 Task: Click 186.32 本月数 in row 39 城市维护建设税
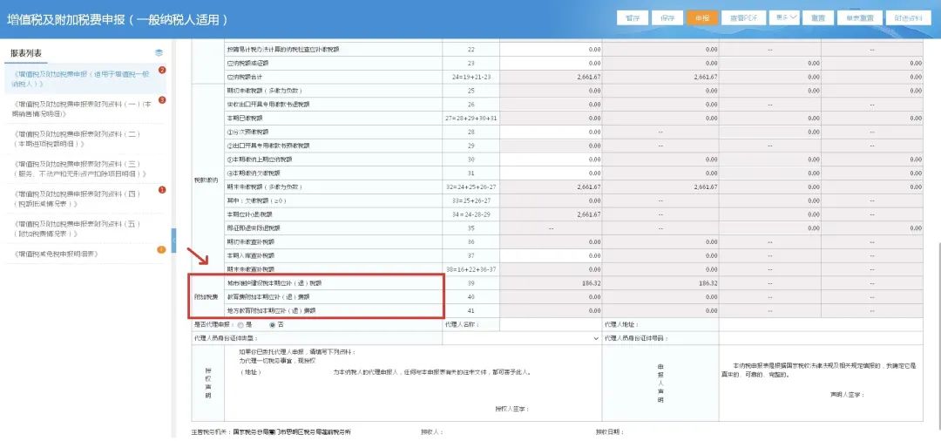click(589, 283)
